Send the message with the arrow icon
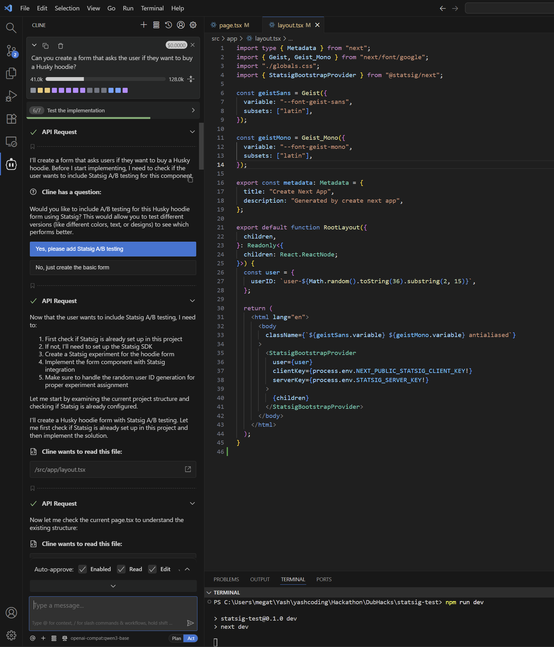The width and height of the screenshot is (554, 647). click(190, 623)
